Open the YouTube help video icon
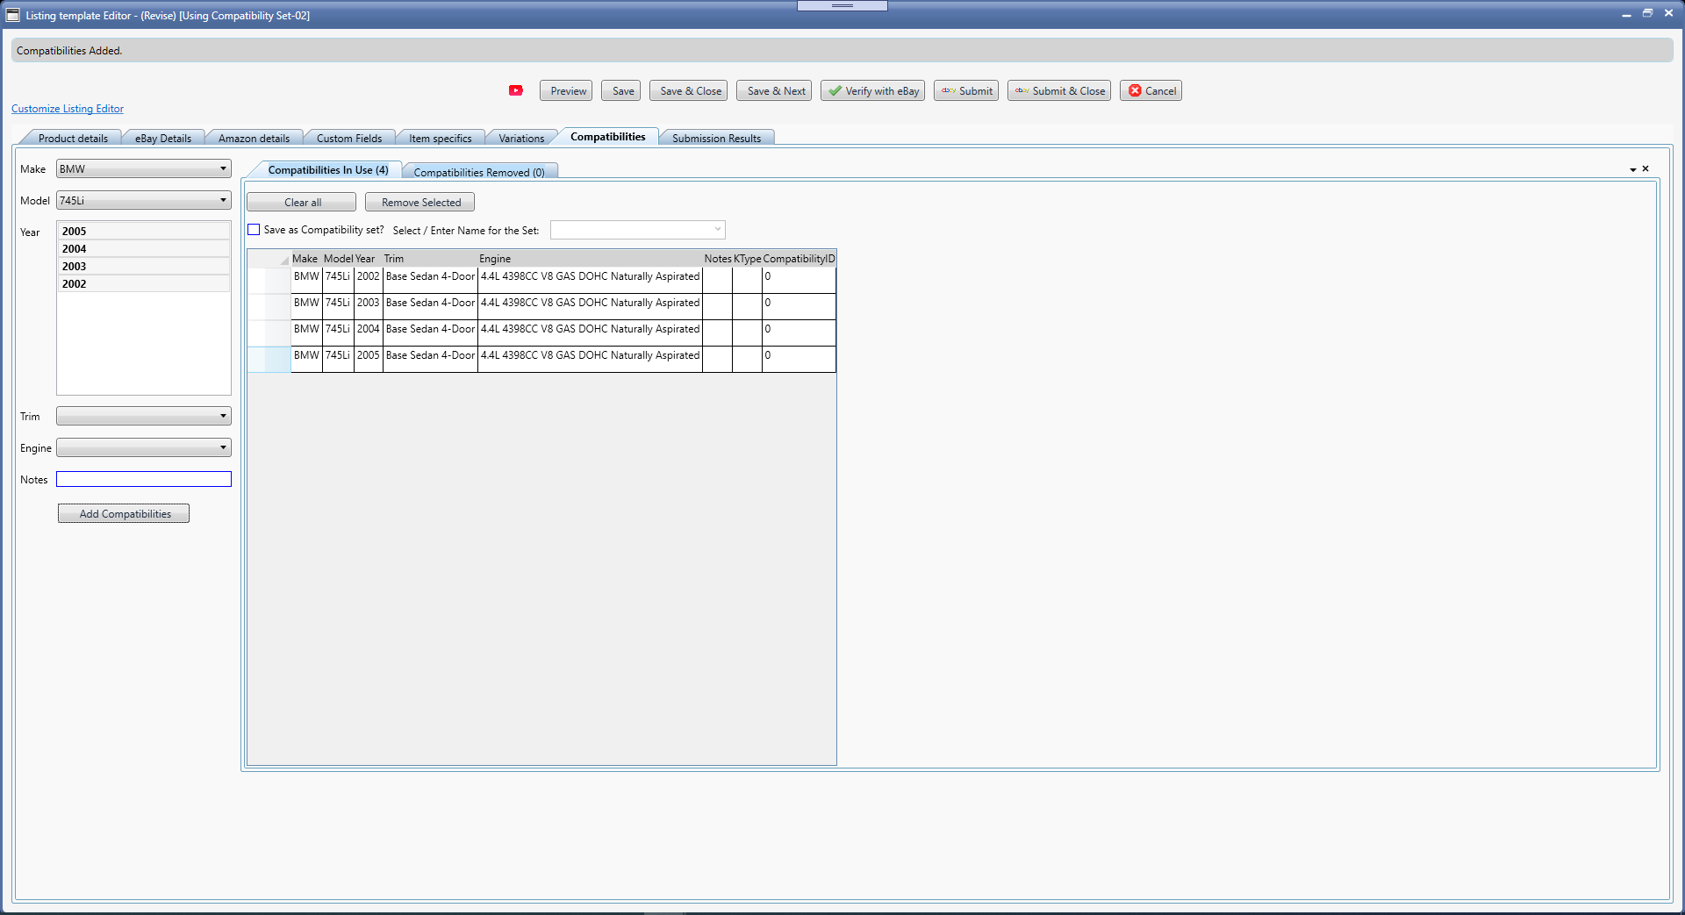Image resolution: width=1685 pixels, height=915 pixels. pyautogui.click(x=516, y=90)
